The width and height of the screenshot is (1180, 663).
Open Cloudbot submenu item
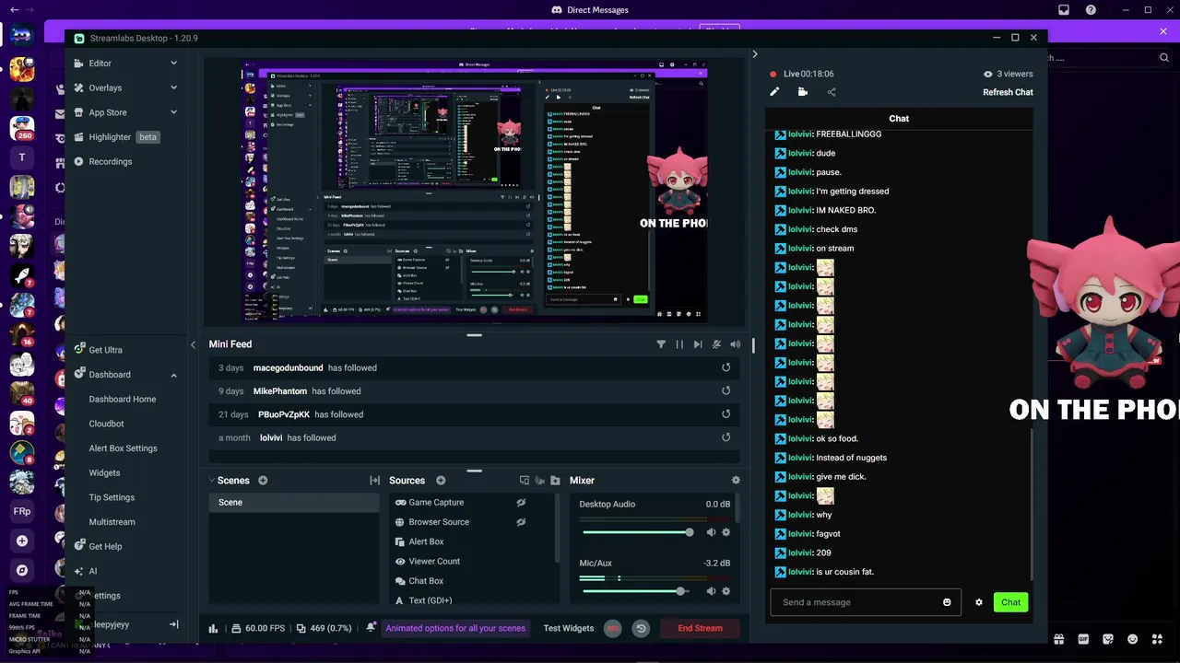(106, 424)
